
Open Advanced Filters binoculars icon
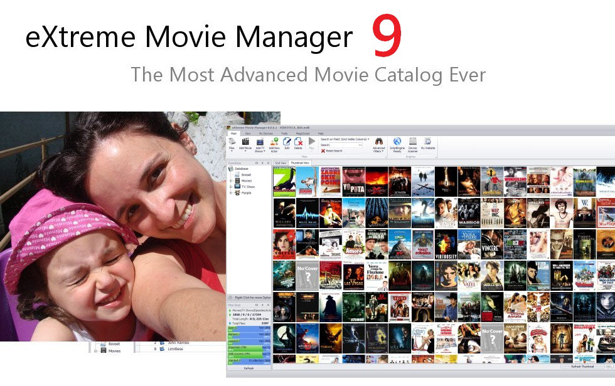[379, 142]
